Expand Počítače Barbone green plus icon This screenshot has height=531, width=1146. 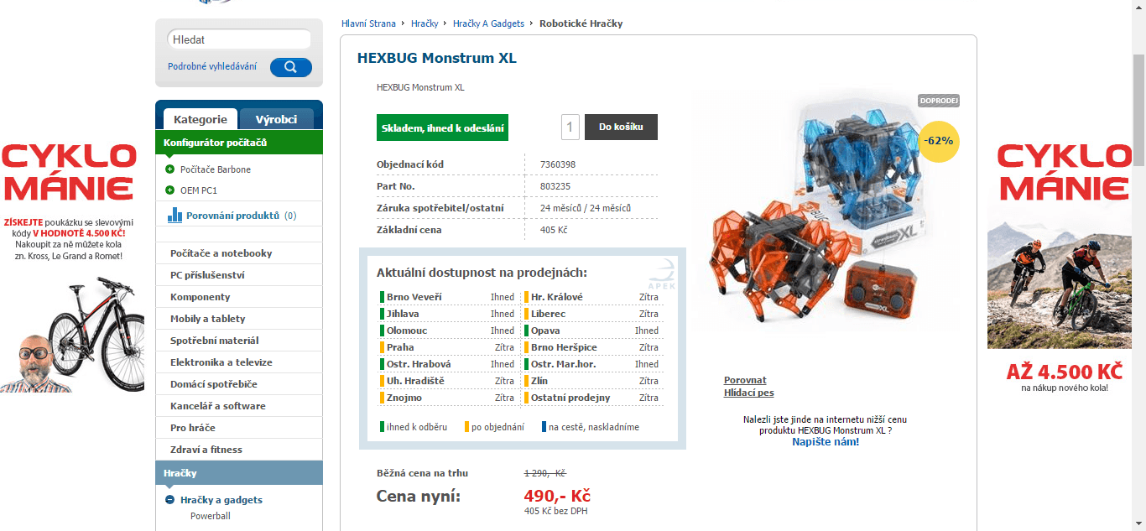(x=170, y=169)
